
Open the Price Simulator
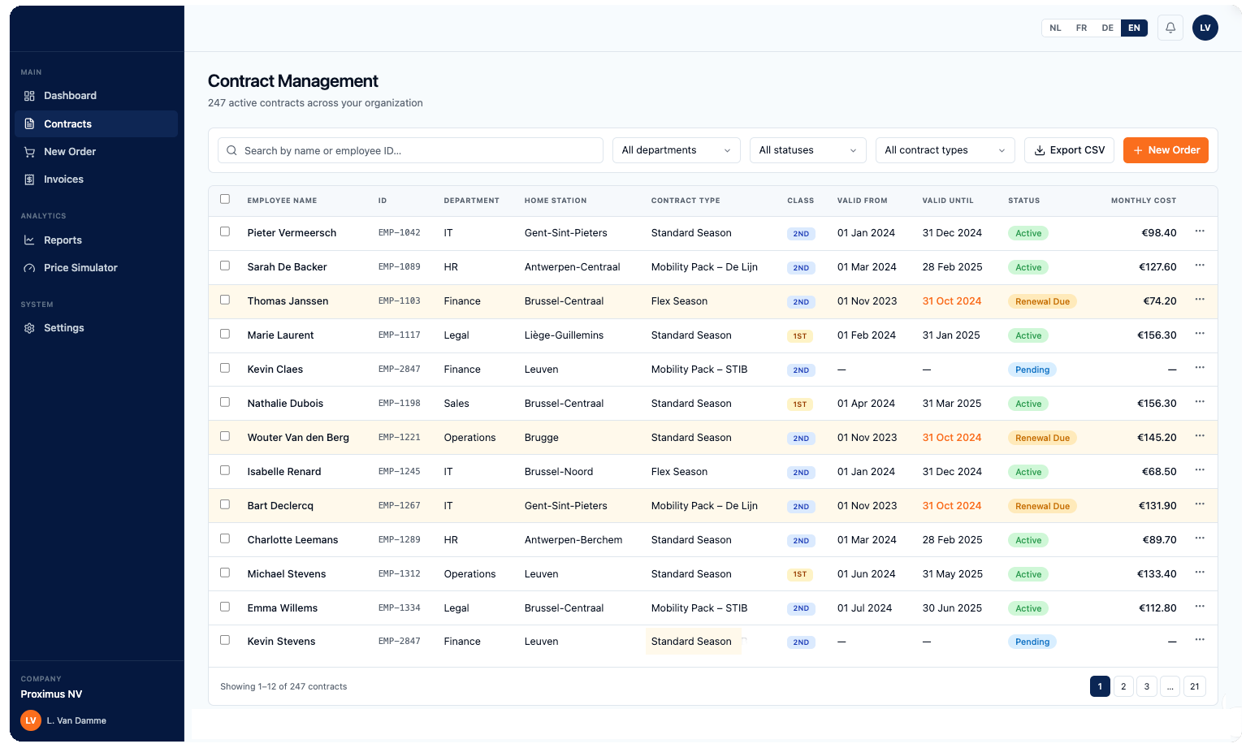pyautogui.click(x=96, y=268)
